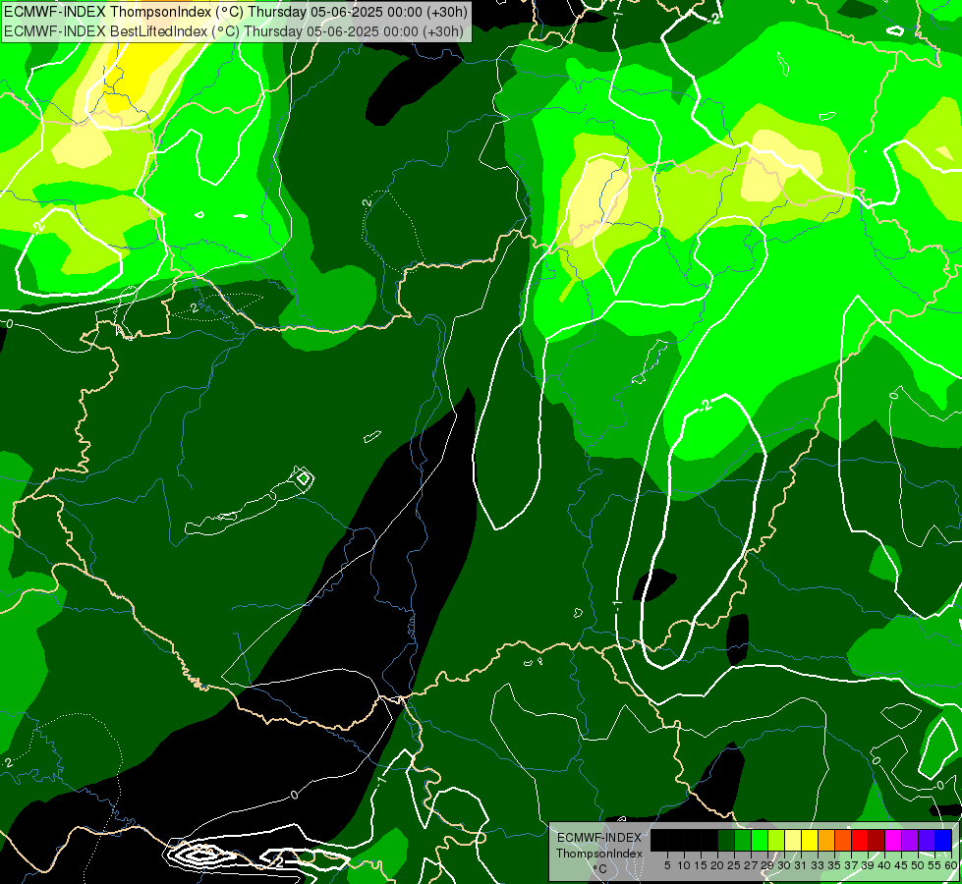The height and width of the screenshot is (884, 962).
Task: Click legend tick value '37'
Action: [x=852, y=865]
